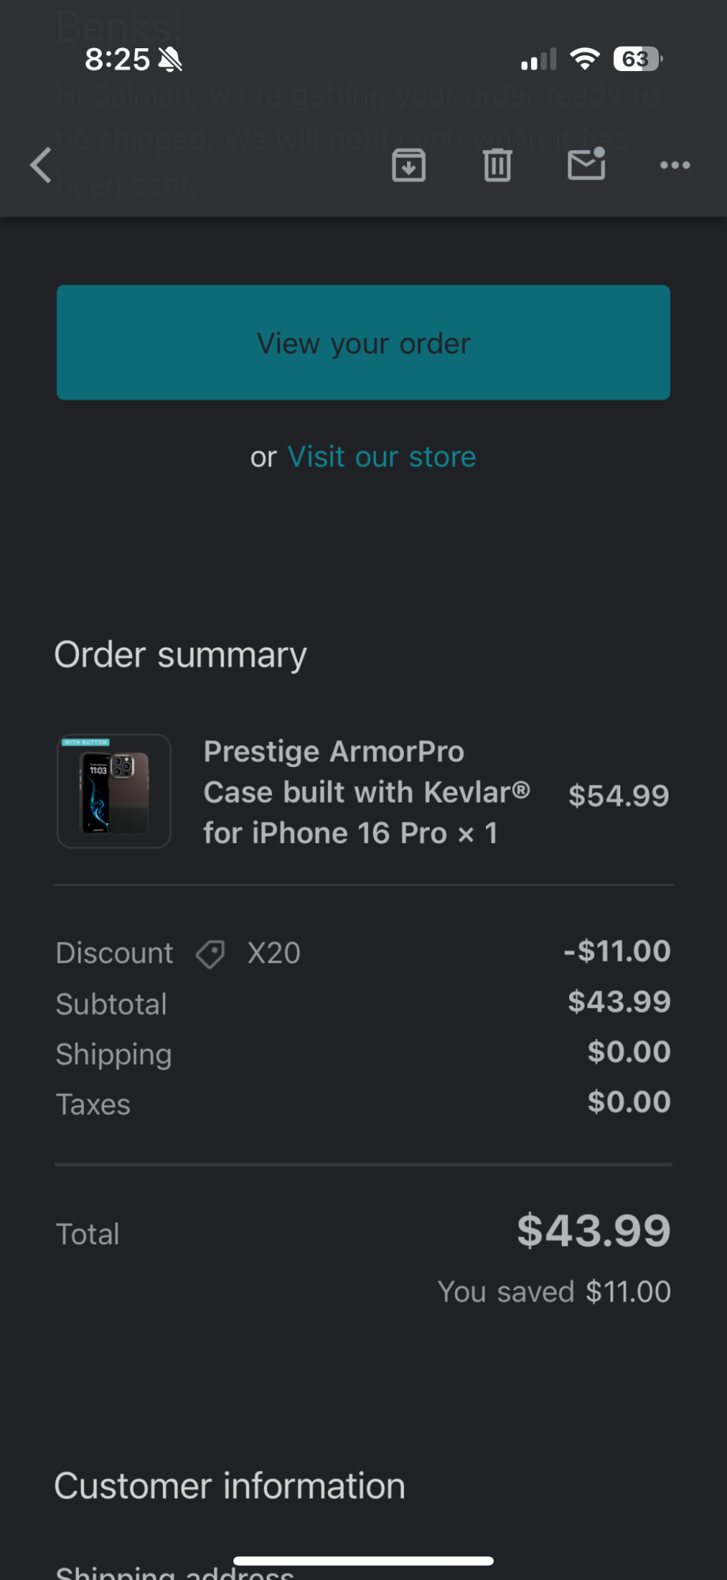727x1580 pixels.
Task: Tap the $43.99 total amount
Action: tap(593, 1231)
